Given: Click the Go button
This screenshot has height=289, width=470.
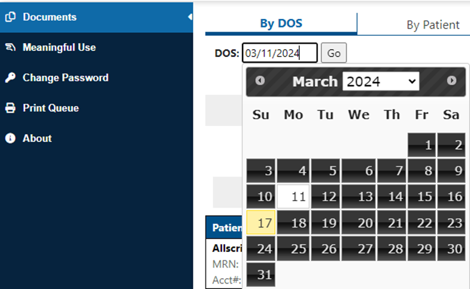Looking at the screenshot, I should pos(334,53).
